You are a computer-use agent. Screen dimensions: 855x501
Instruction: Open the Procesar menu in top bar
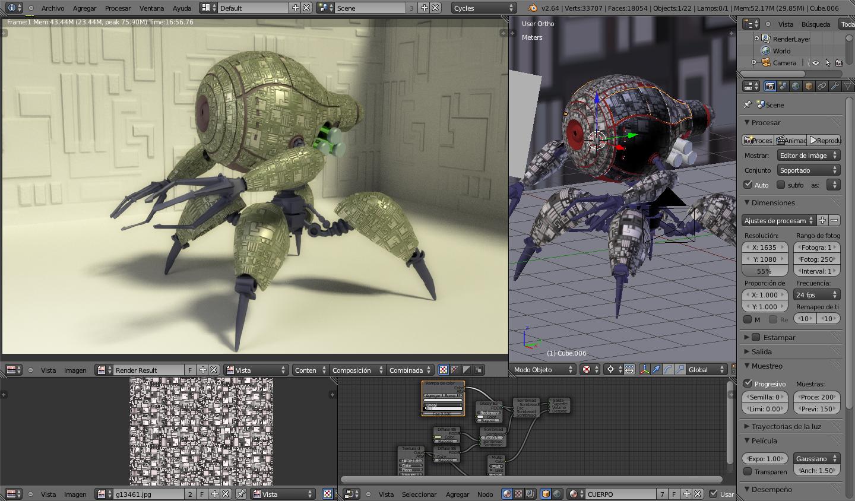pos(118,8)
